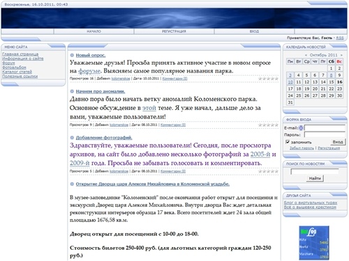Open the Забыл пароль link
This screenshot has width=349, height=261.
pyautogui.click(x=302, y=148)
